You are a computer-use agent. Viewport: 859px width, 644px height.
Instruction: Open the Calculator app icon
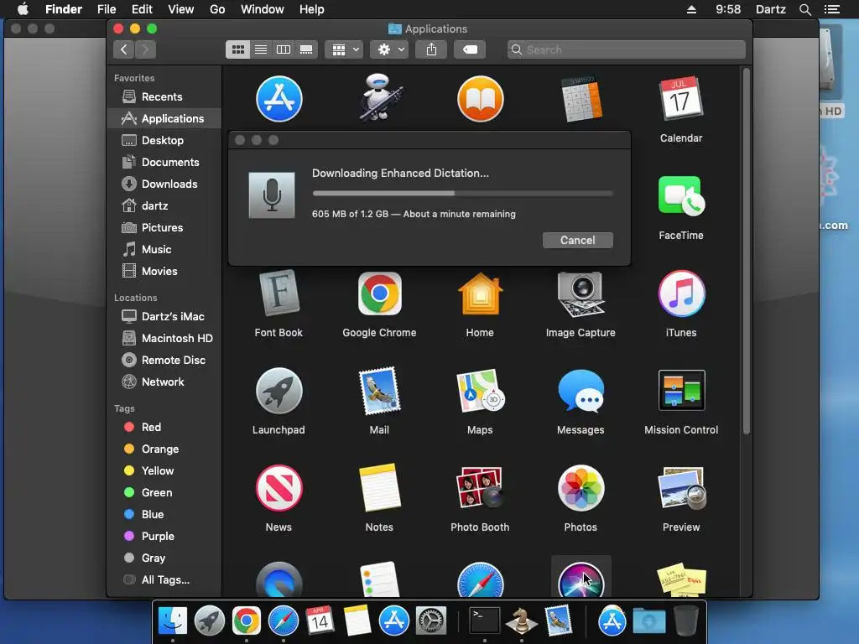tap(581, 99)
